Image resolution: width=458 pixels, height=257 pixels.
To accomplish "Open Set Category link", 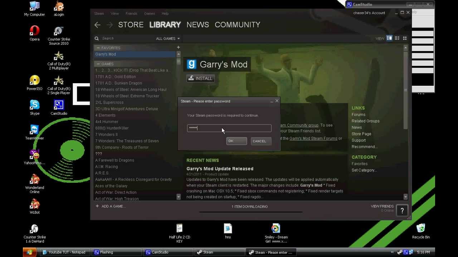I will [364, 170].
